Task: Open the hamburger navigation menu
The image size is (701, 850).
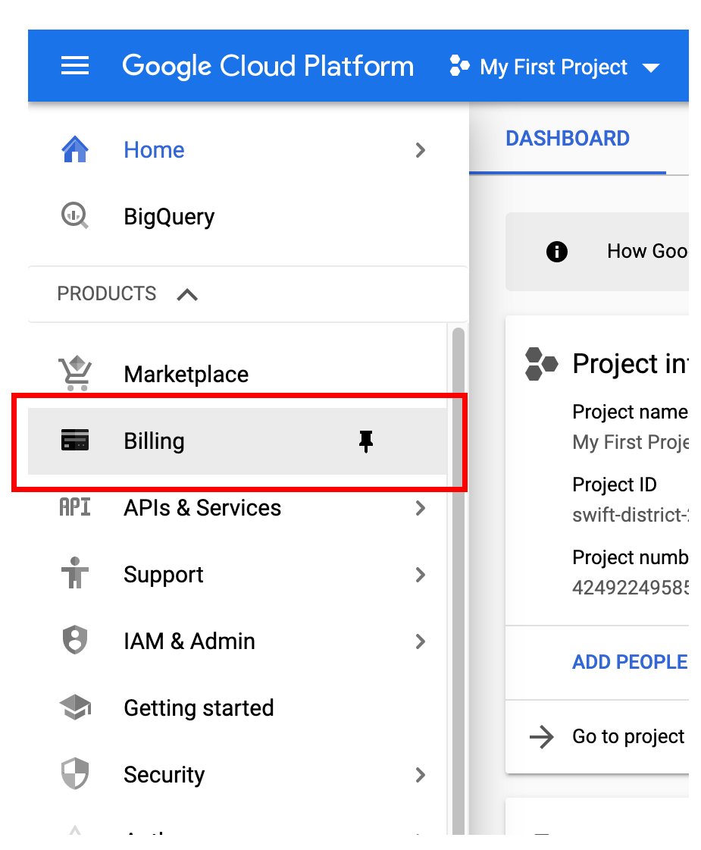Action: (x=75, y=66)
